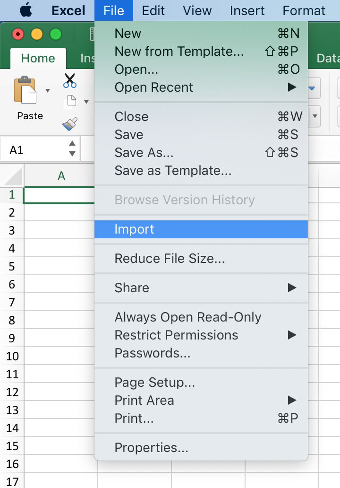
Task: Click the Name Box showing A1
Action: click(x=35, y=150)
